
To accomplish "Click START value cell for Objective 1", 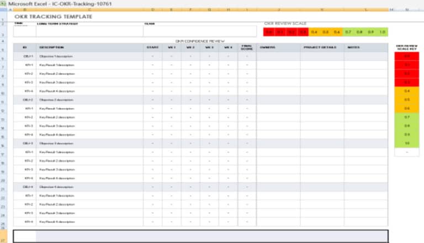I will point(153,56).
